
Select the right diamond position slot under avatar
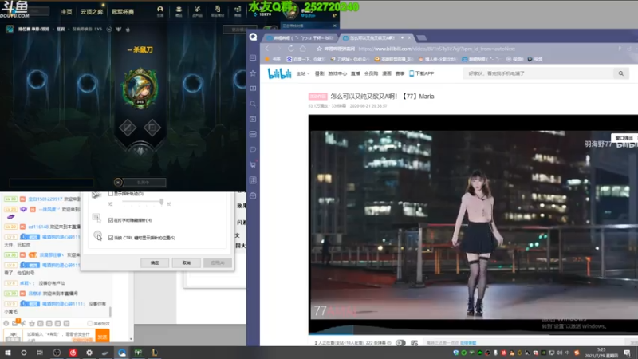coord(152,128)
